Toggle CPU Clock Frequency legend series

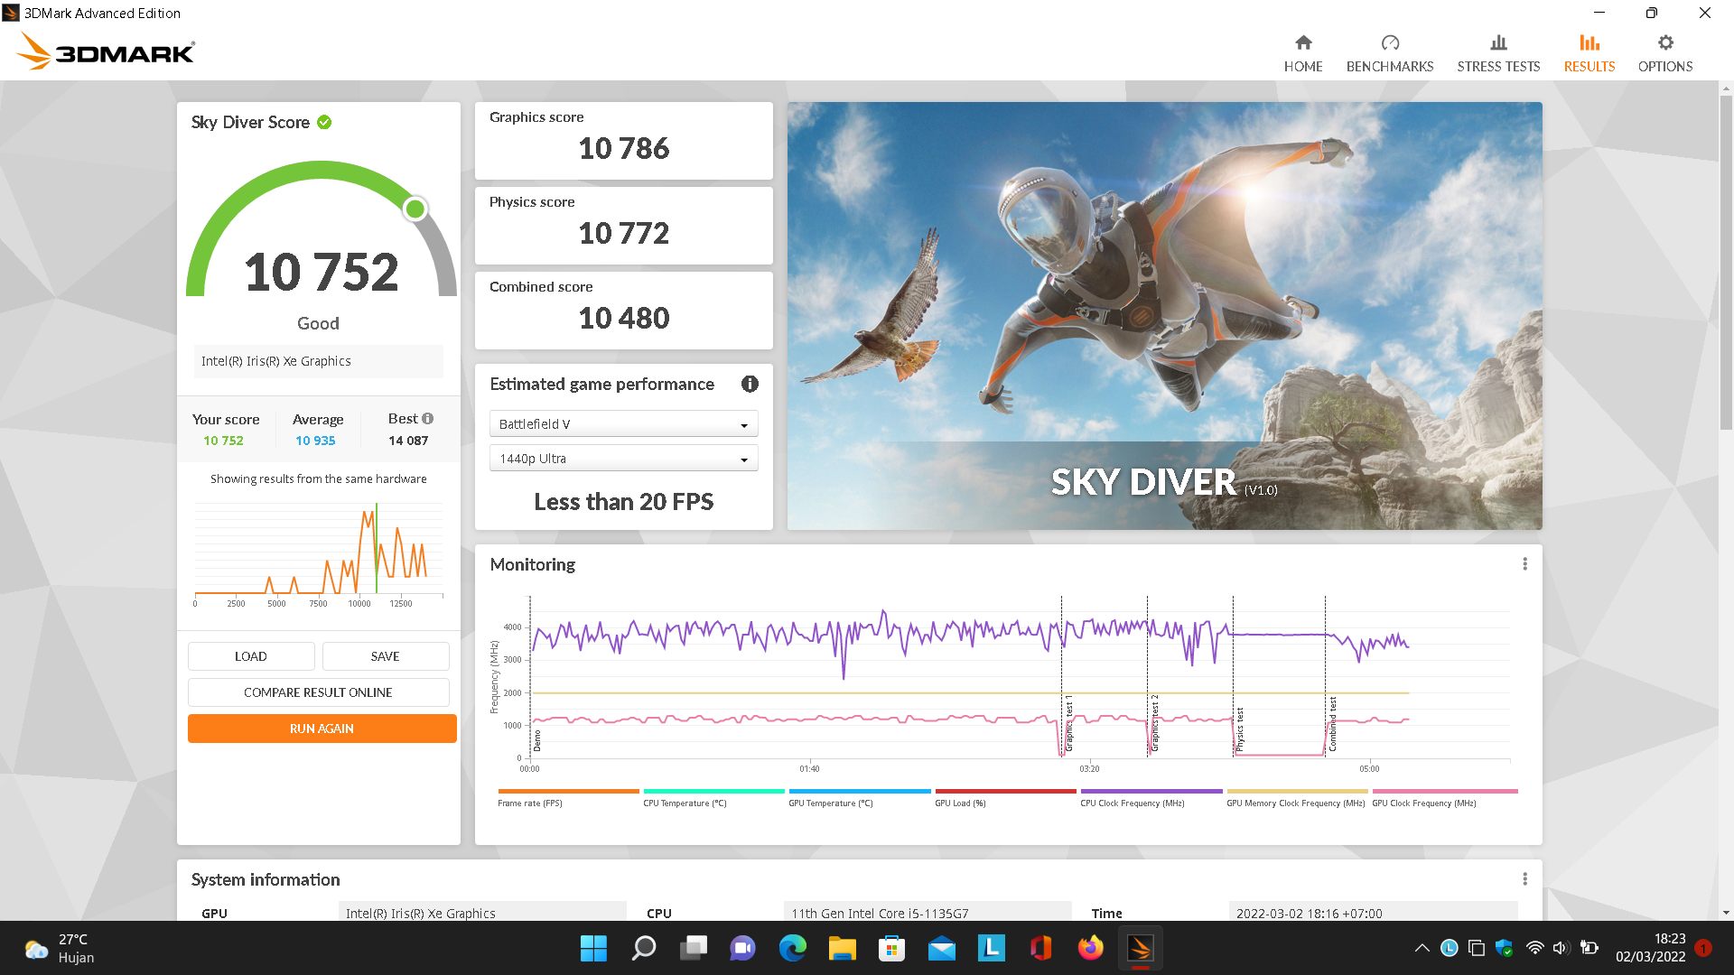click(x=1151, y=798)
